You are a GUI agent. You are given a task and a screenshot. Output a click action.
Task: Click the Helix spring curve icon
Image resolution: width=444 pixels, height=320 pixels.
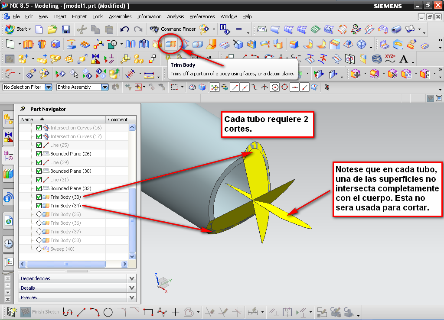click(377, 59)
